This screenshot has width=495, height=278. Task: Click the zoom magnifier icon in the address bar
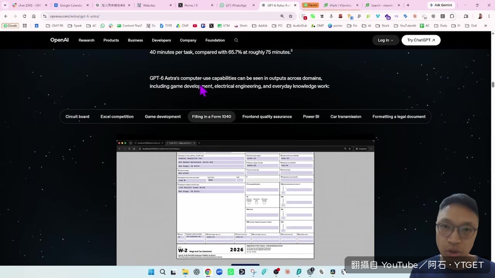pos(282,16)
